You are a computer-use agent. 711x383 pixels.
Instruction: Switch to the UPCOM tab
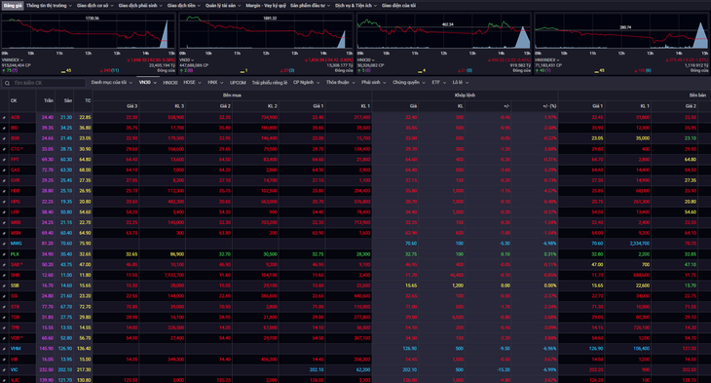coord(238,83)
